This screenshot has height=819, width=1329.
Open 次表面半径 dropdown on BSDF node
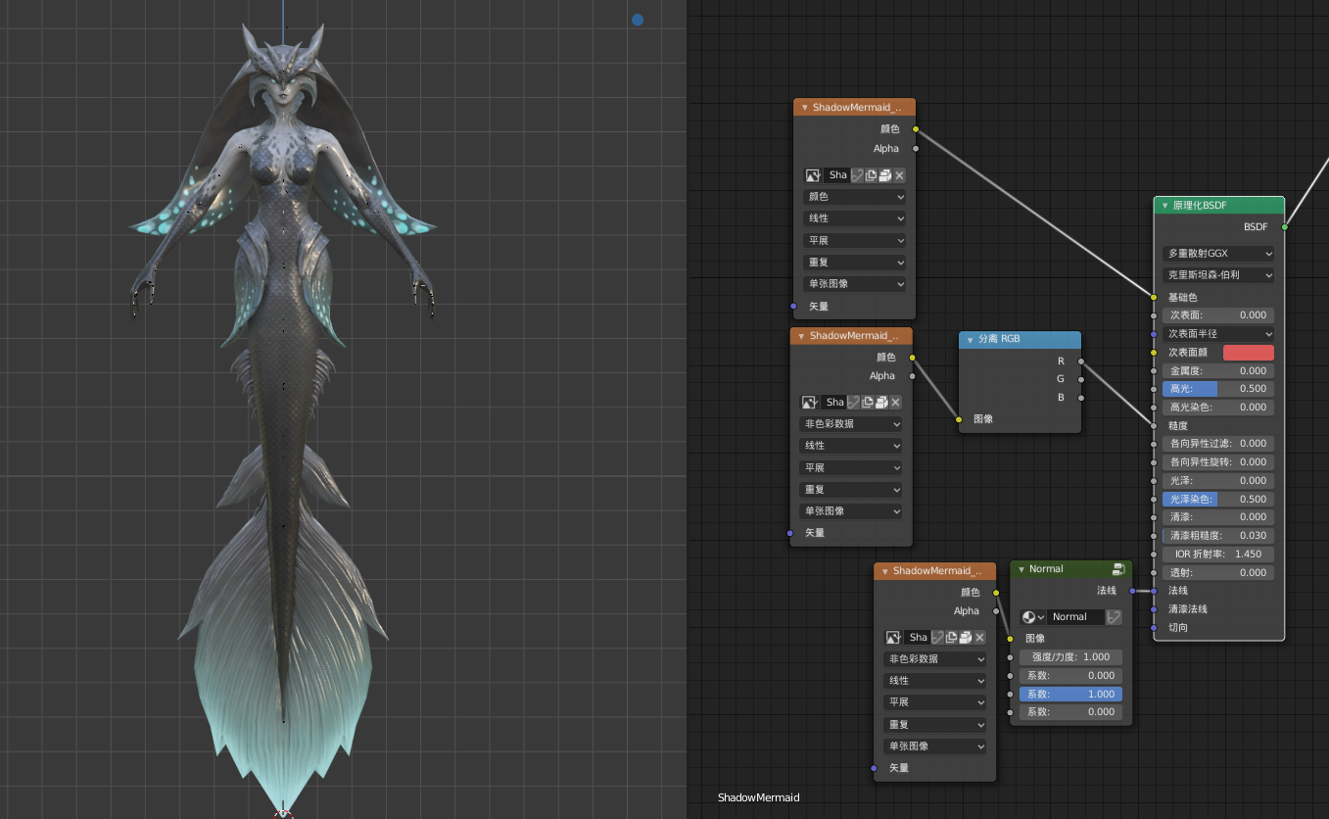click(x=1218, y=334)
